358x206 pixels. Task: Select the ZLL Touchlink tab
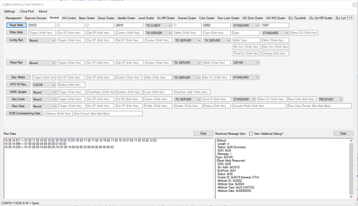coord(297,18)
